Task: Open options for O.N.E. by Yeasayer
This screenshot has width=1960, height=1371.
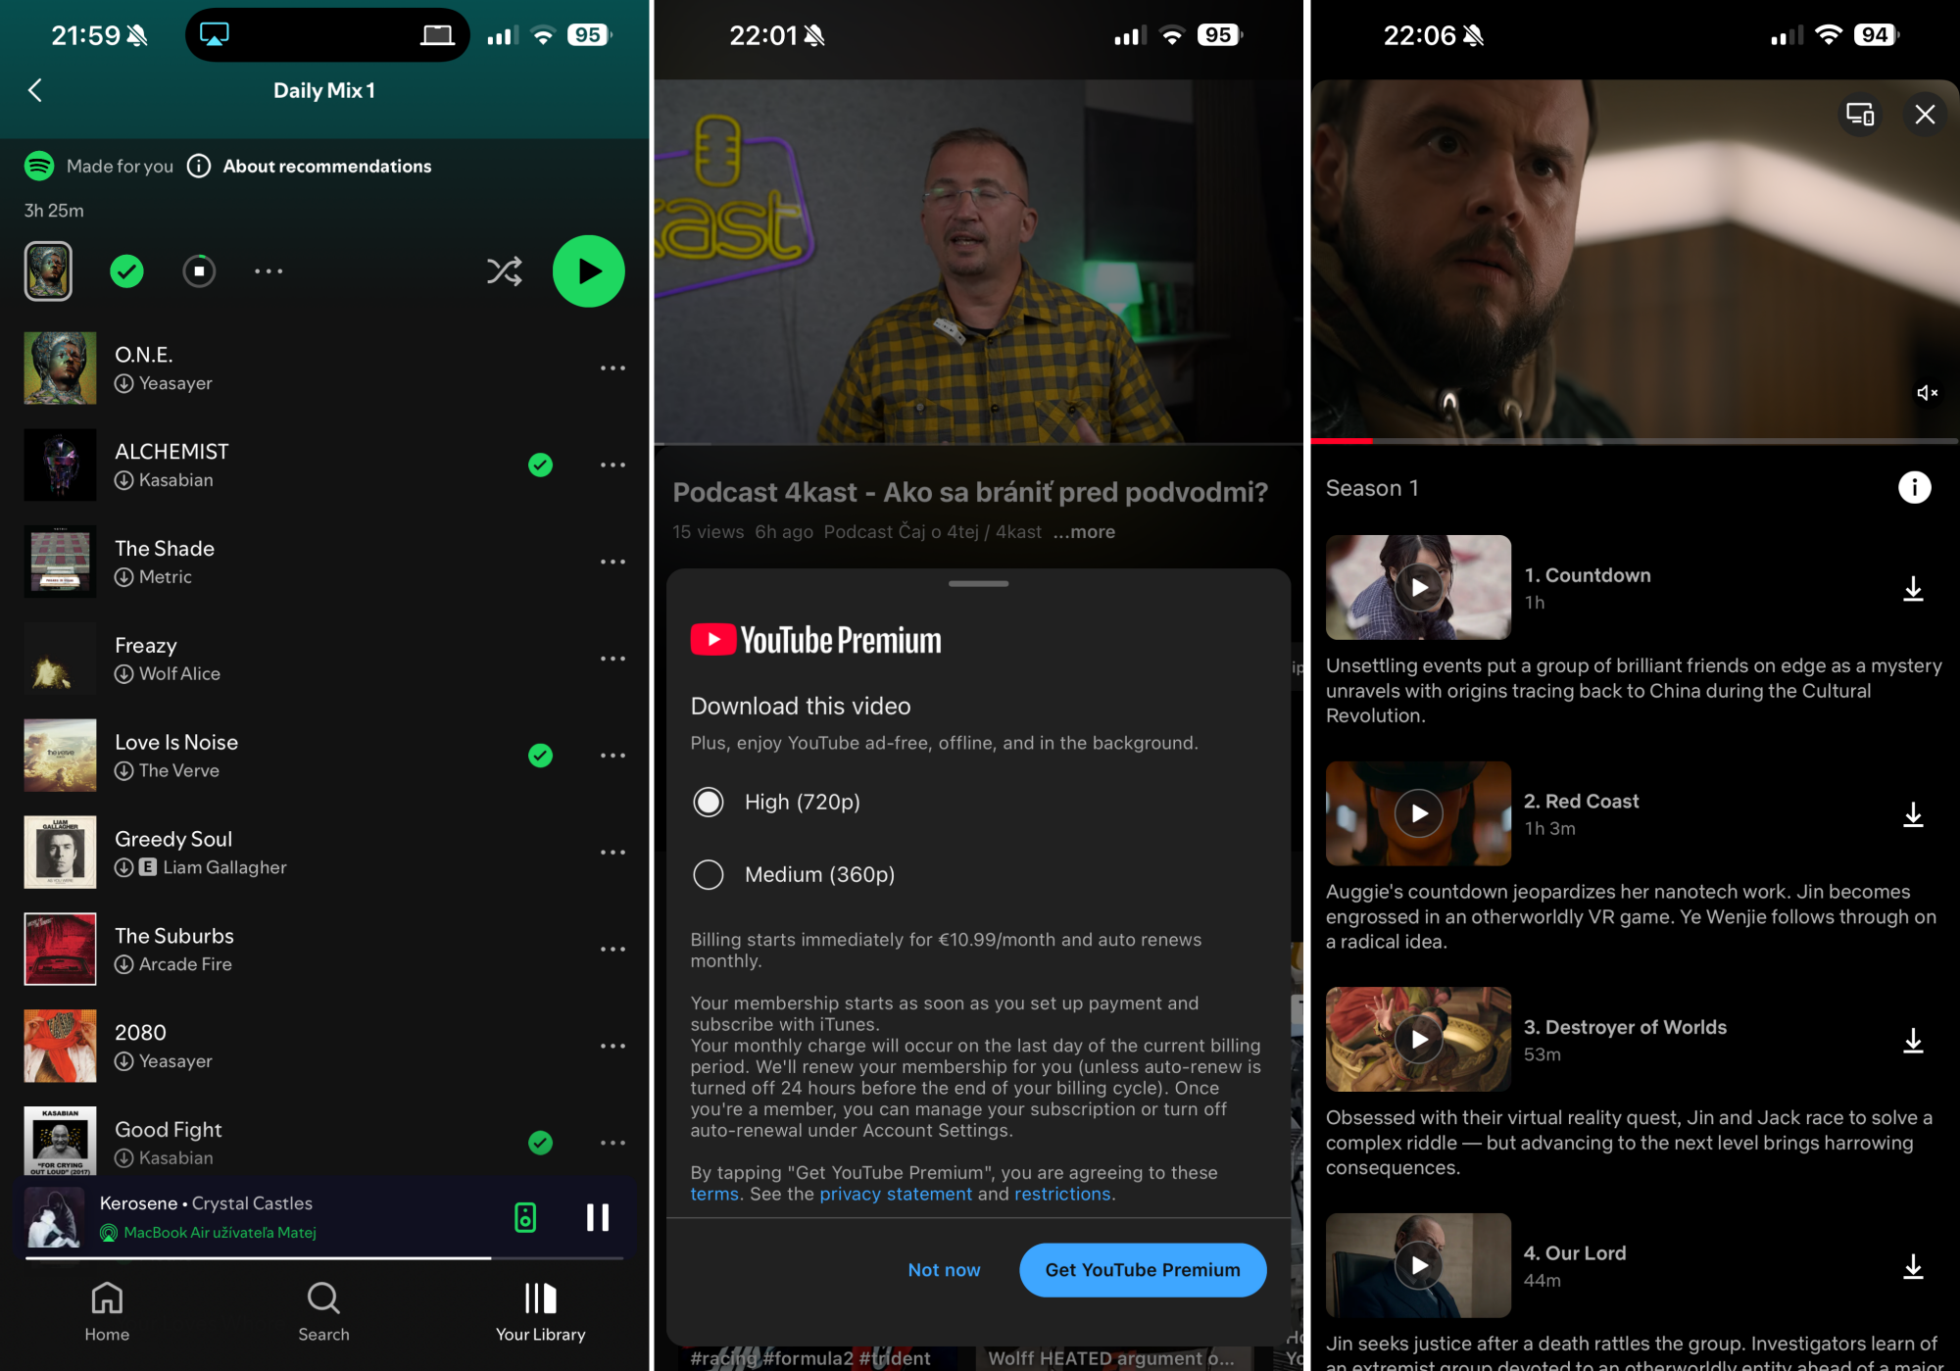Action: [x=612, y=367]
